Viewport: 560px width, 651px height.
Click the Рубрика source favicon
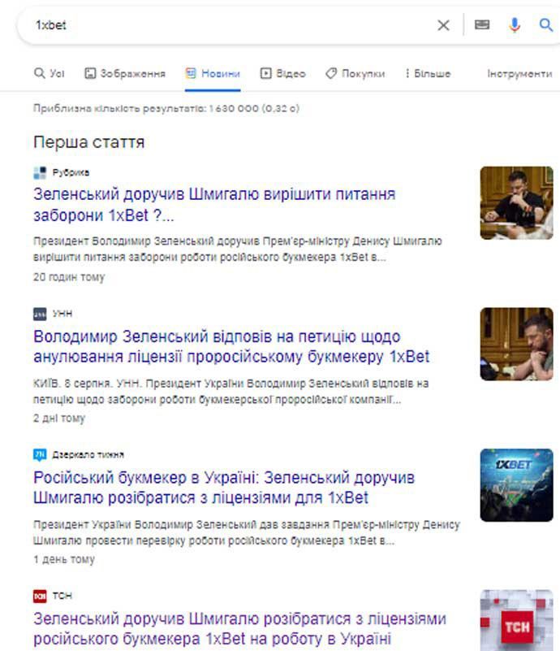(40, 172)
